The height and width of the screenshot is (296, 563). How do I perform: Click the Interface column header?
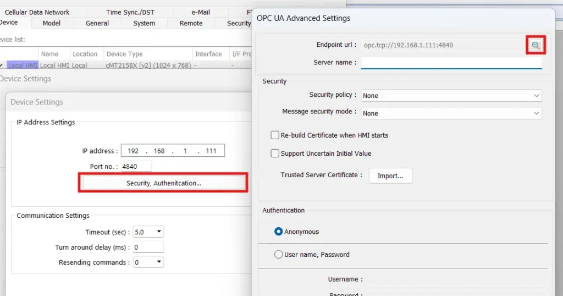[211, 54]
